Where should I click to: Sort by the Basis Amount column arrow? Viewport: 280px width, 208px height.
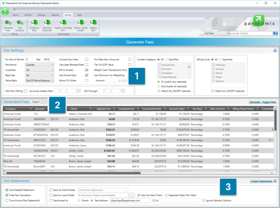coord(228,109)
